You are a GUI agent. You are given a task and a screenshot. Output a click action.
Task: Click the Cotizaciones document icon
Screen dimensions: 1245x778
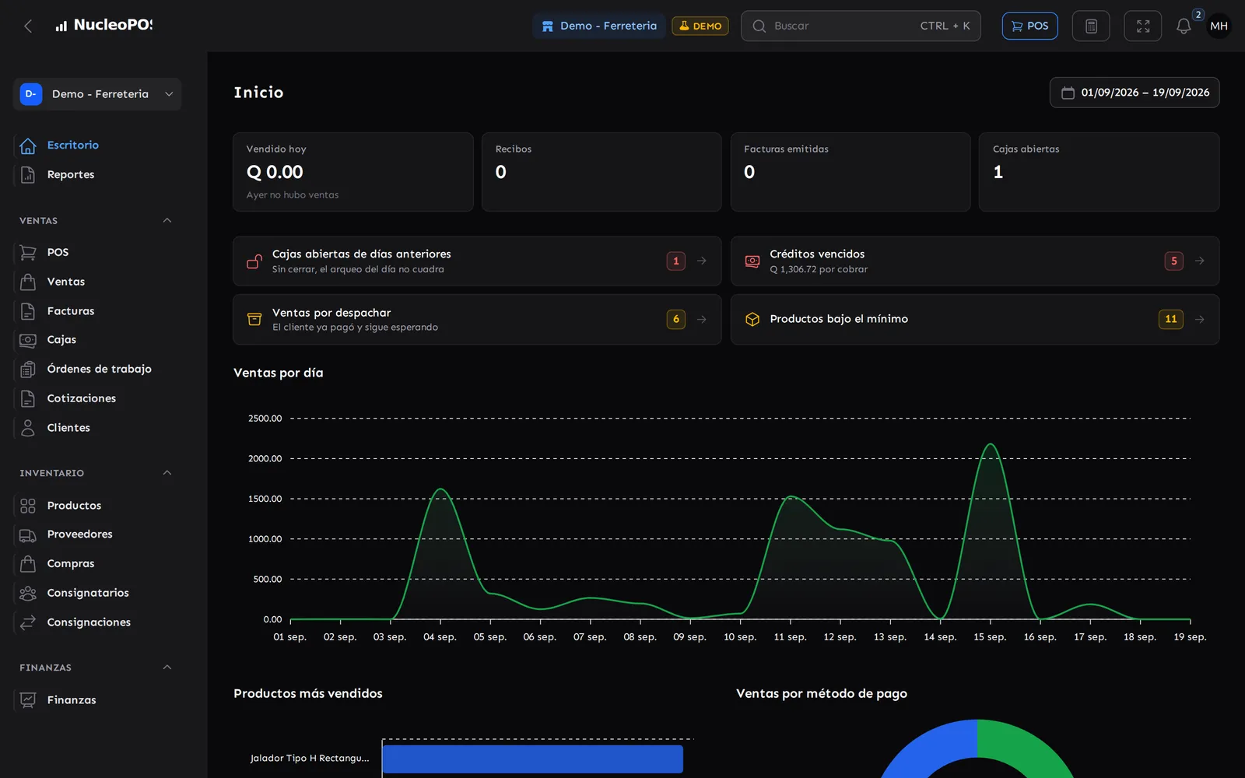(28, 398)
